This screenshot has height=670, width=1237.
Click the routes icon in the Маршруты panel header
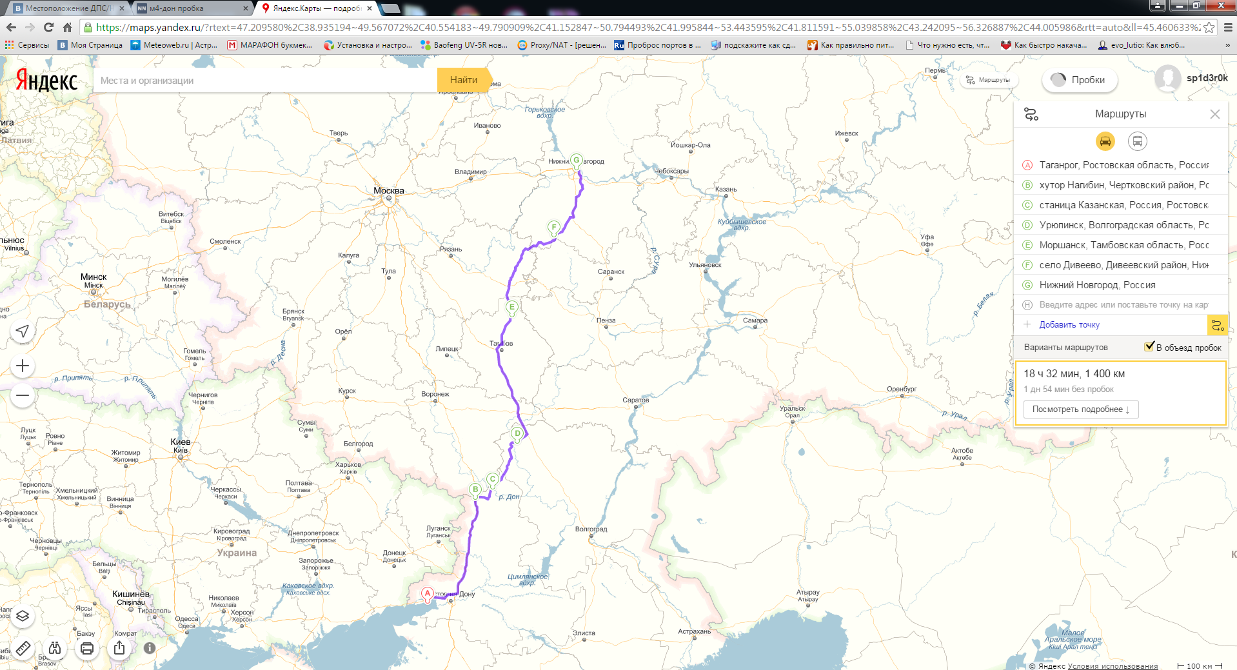click(x=1031, y=114)
